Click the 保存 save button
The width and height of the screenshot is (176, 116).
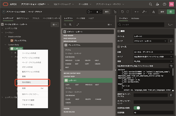click(162, 12)
